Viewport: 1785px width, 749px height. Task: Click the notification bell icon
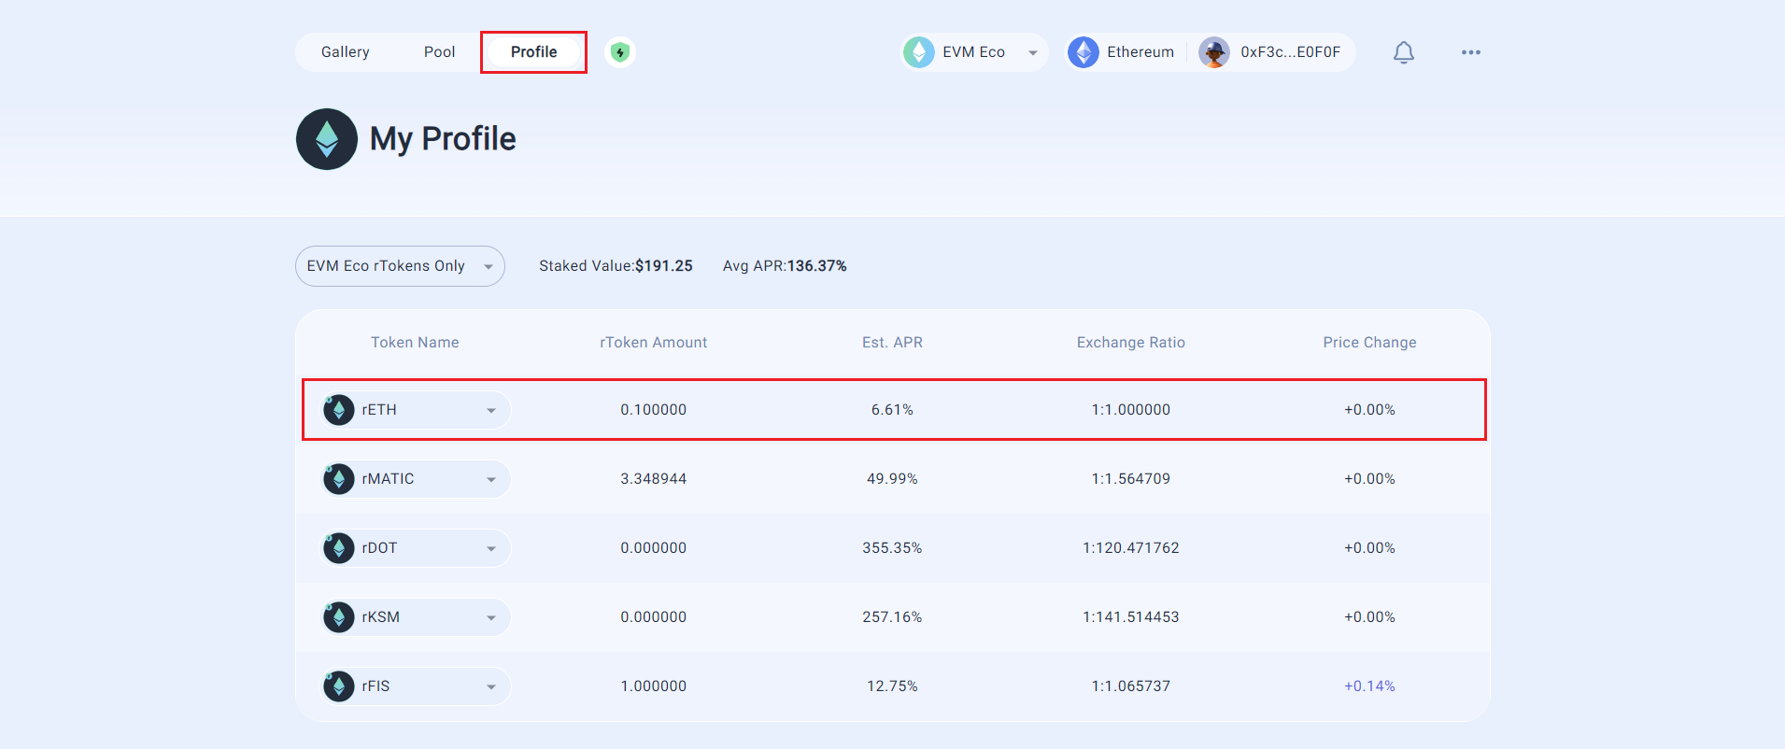point(1403,52)
